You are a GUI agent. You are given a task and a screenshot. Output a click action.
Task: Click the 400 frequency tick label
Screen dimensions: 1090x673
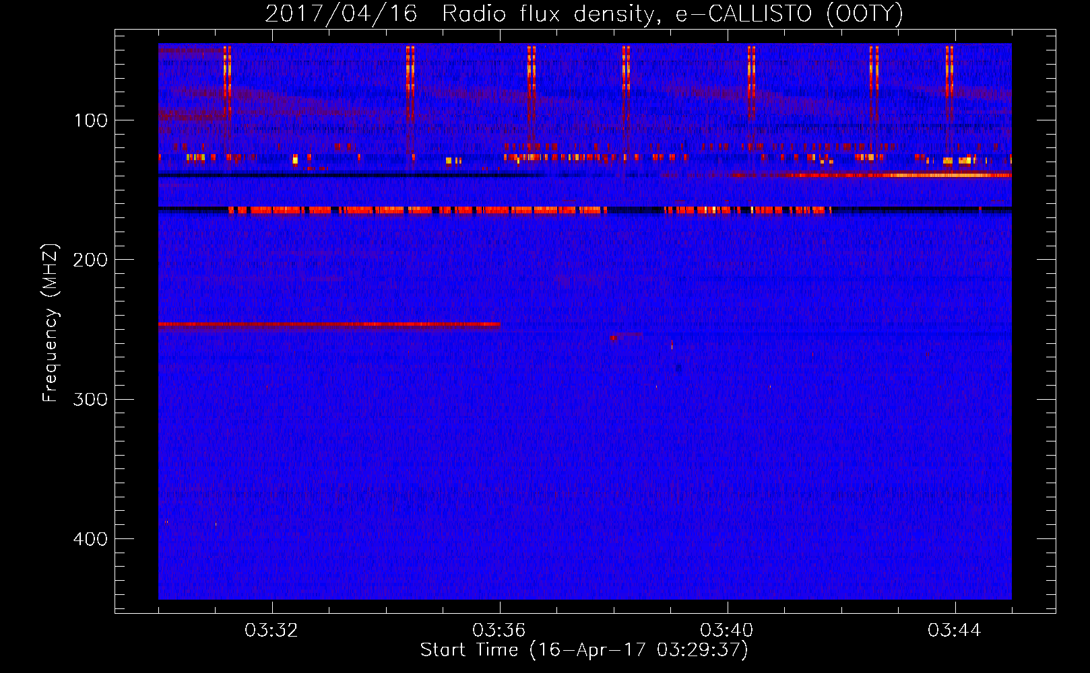coord(90,539)
